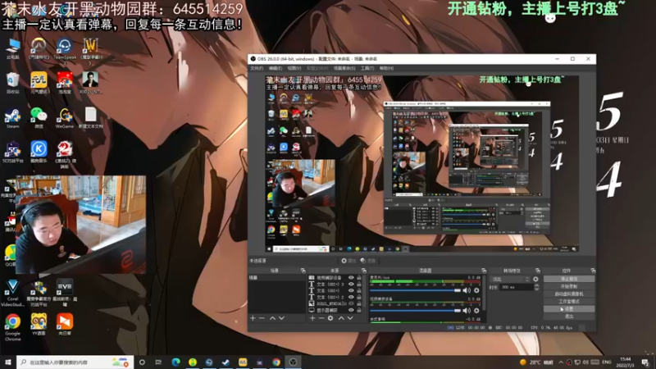Show hidden system tray icons chevron
656x369 pixels.
561,362
